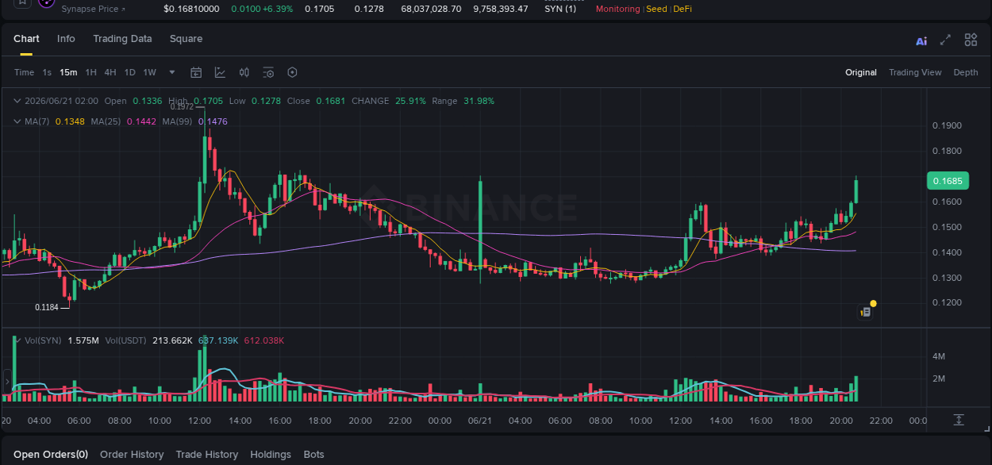Open the layout grid widgets icon
992x465 pixels.
pos(971,40)
